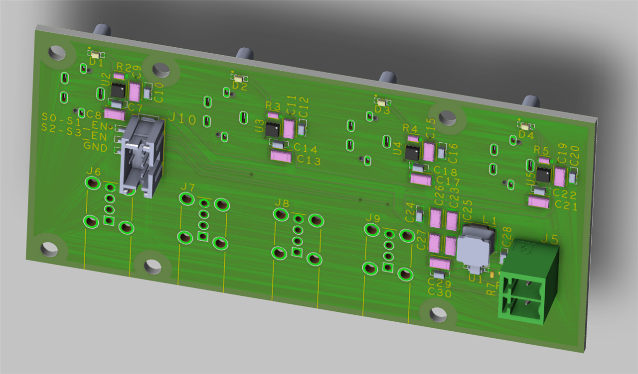Click the L1 silkscreen label
Screen dimensions: 638x374
tap(489, 220)
